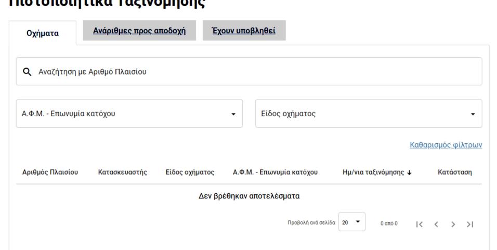
Task: Go to first page of results
Action: 420,224
